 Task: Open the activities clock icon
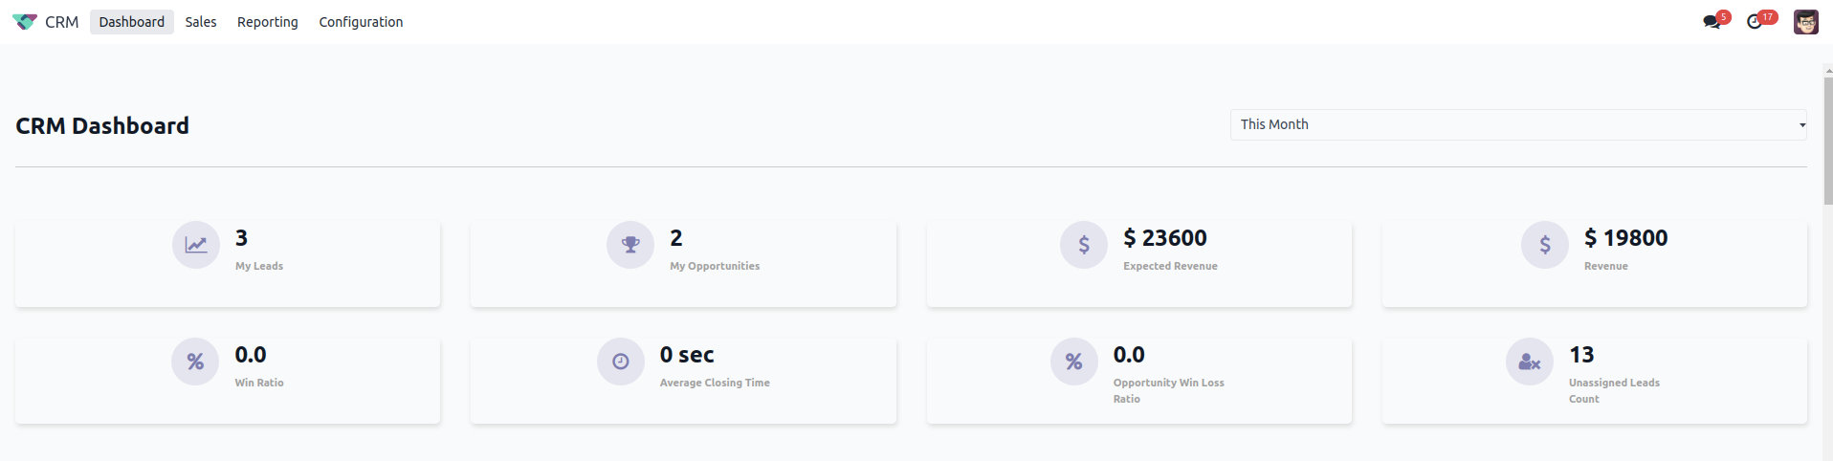point(1755,22)
